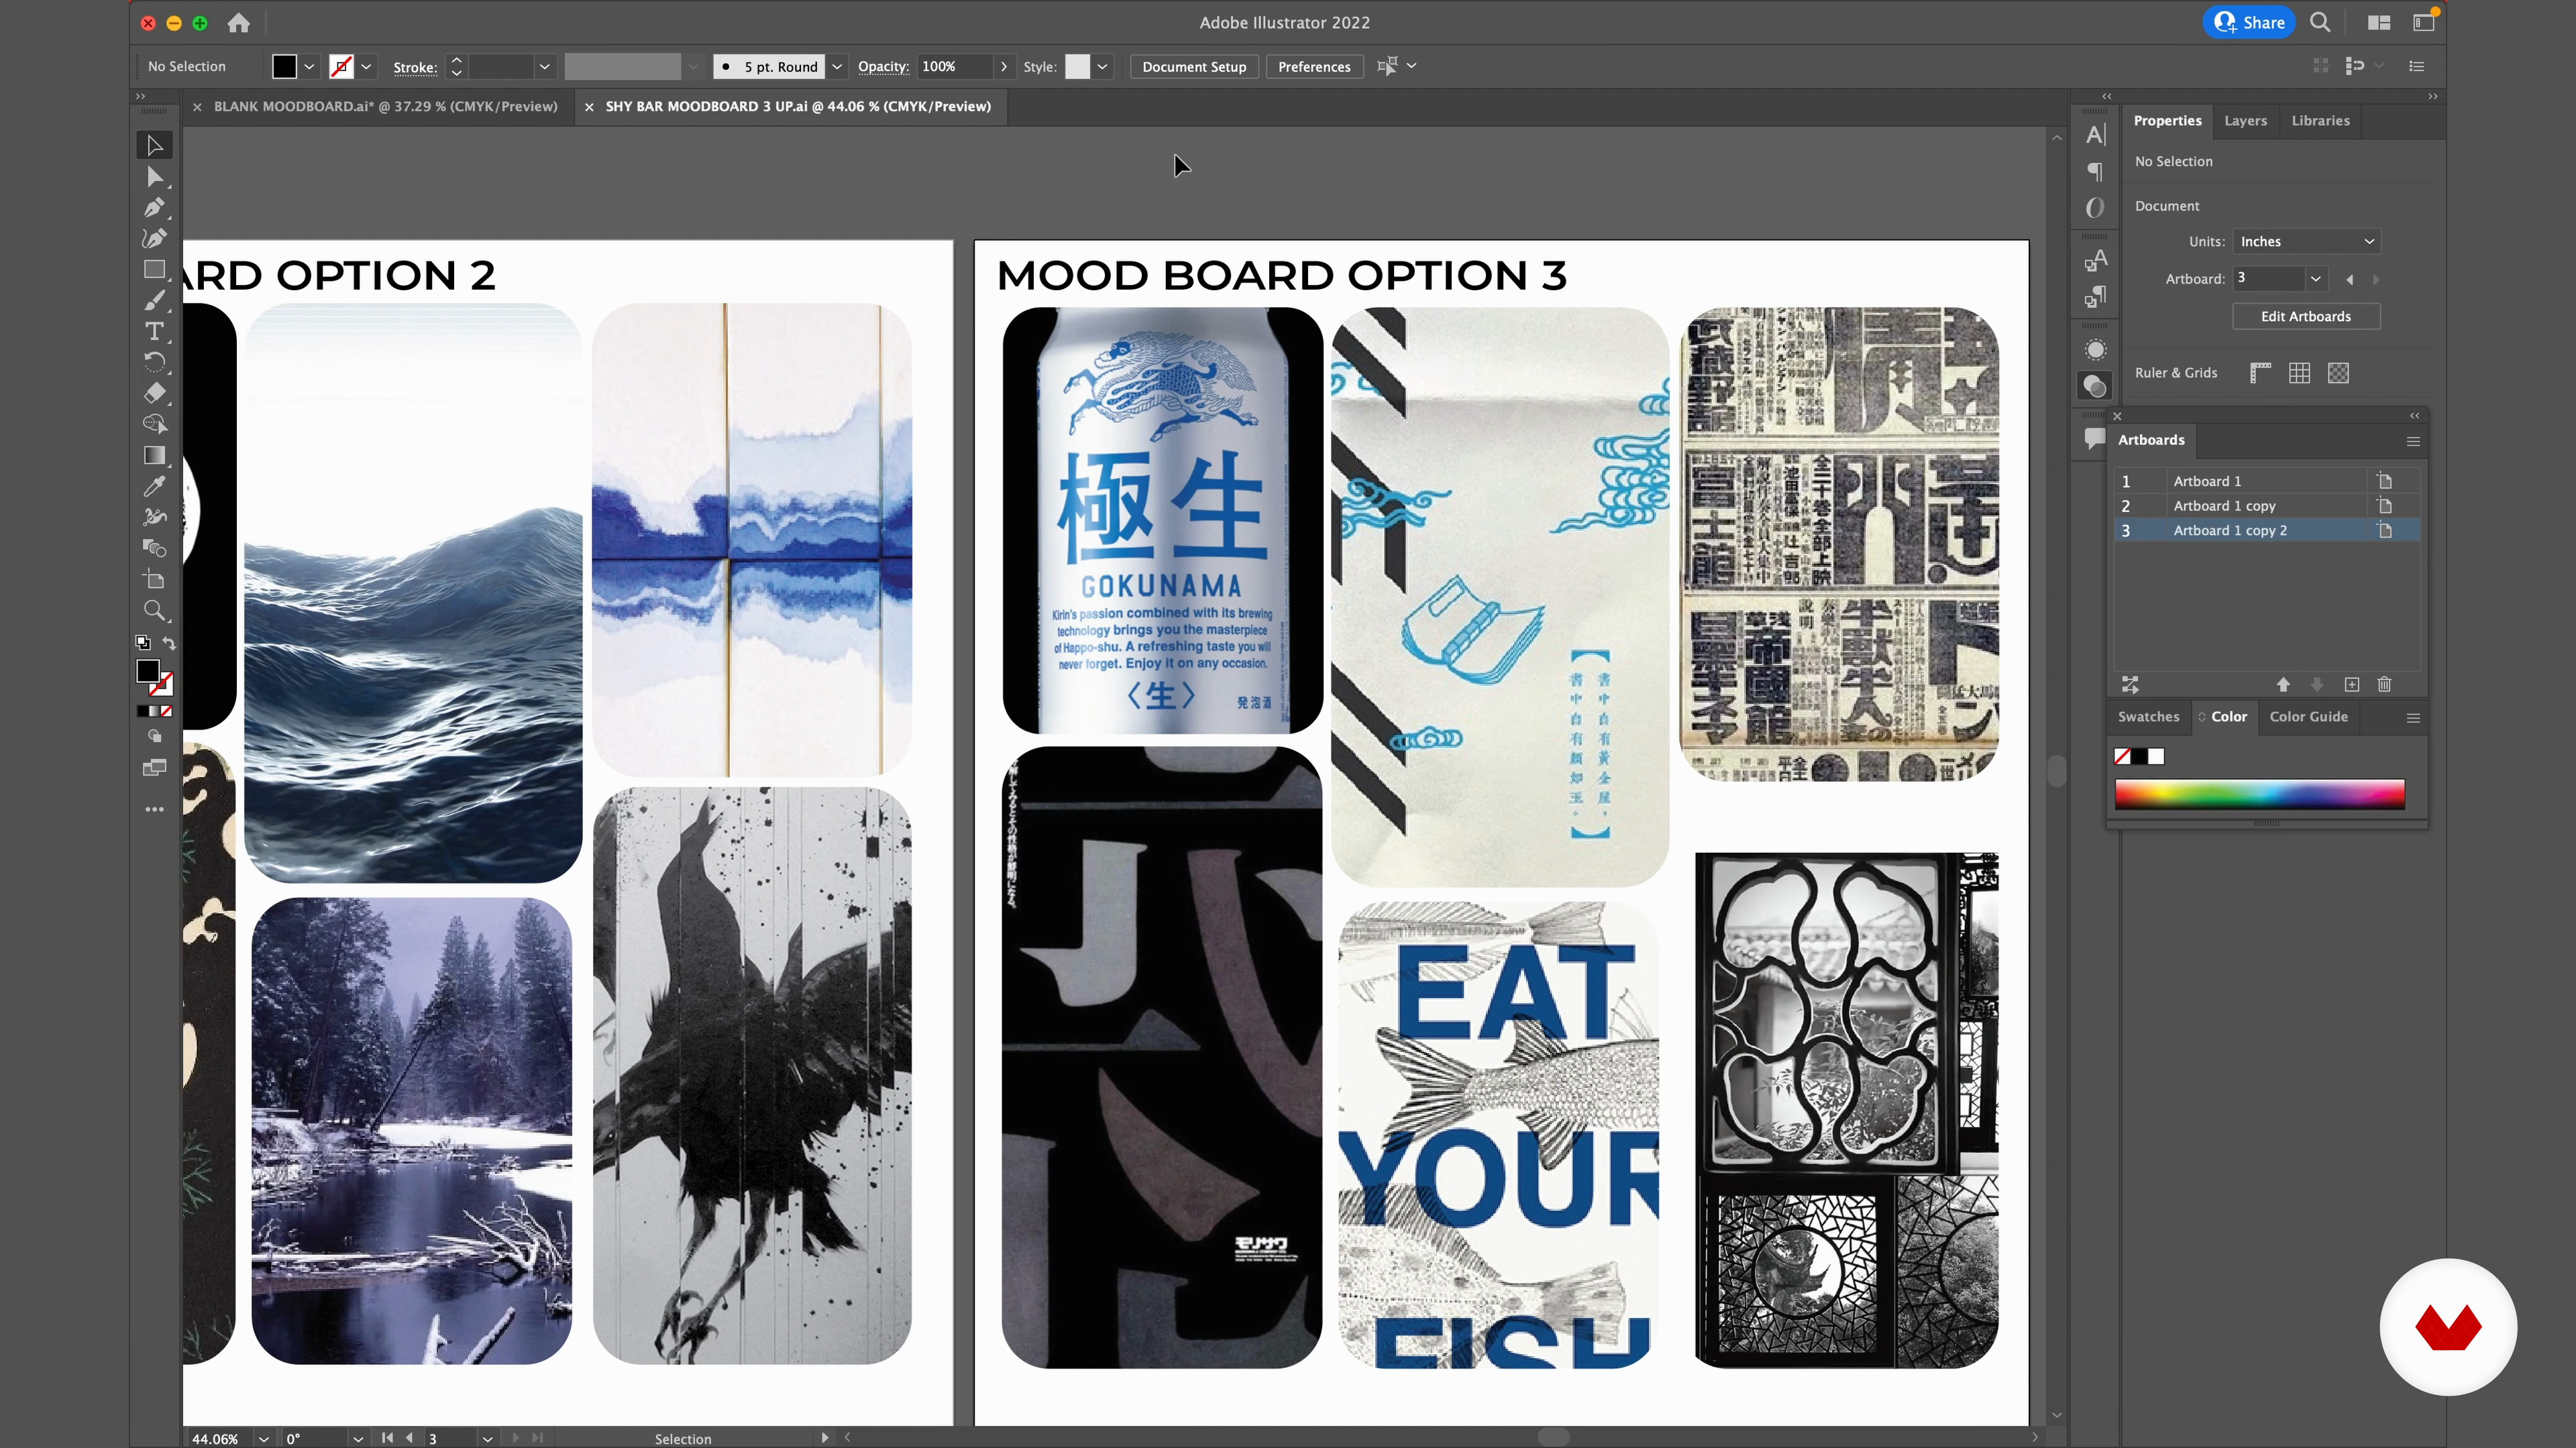The image size is (2576, 1448).
Task: Expand the Artboard number dropdown
Action: pos(2315,279)
